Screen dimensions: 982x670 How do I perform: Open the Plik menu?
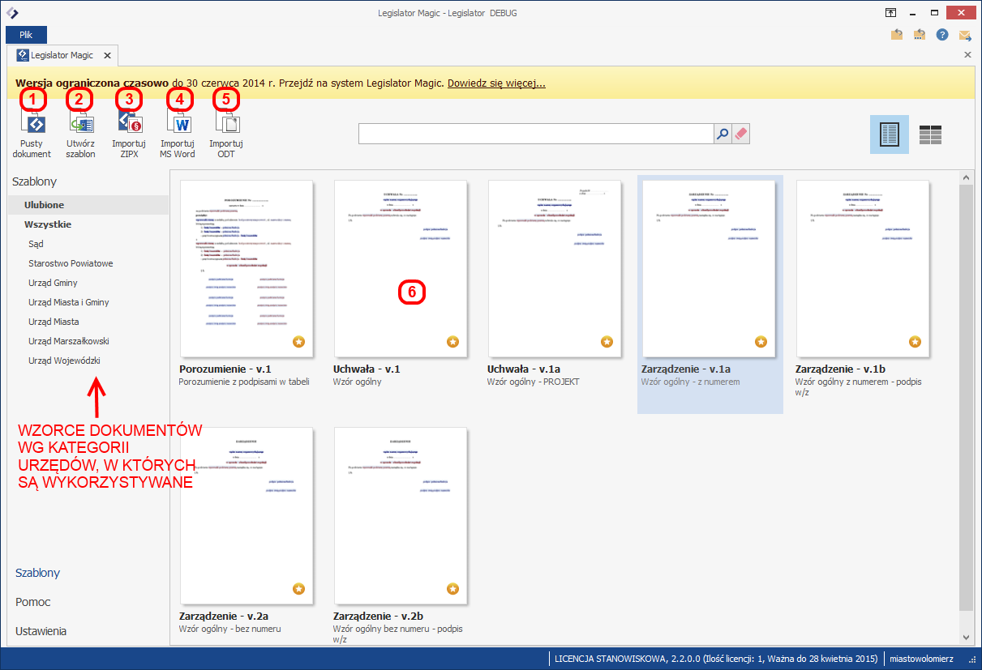(26, 35)
